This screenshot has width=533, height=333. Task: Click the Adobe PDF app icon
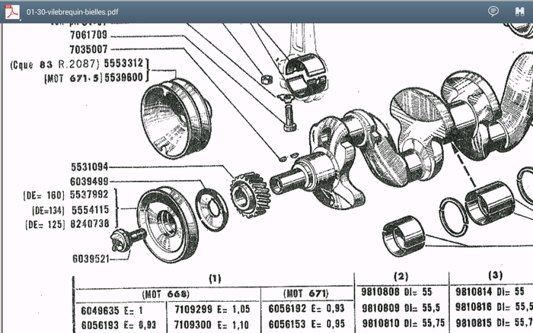pyautogui.click(x=12, y=11)
